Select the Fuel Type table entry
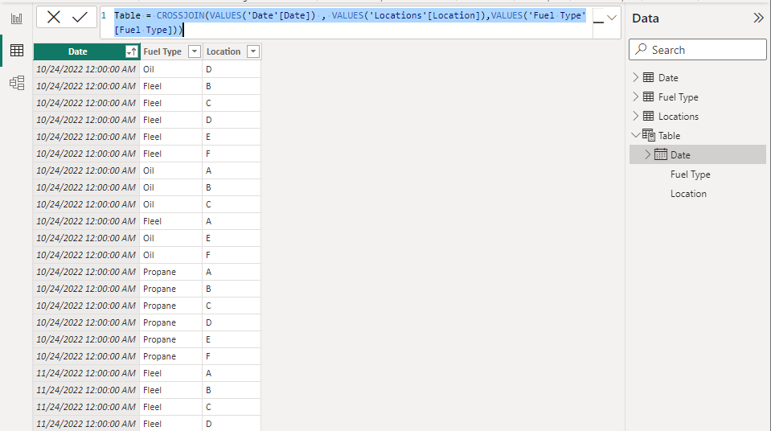The height and width of the screenshot is (431, 771). tap(678, 97)
